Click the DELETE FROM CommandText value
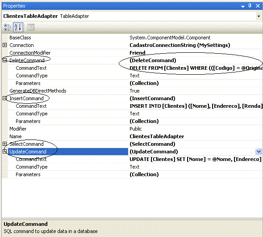The image size is (263, 237). (196, 68)
